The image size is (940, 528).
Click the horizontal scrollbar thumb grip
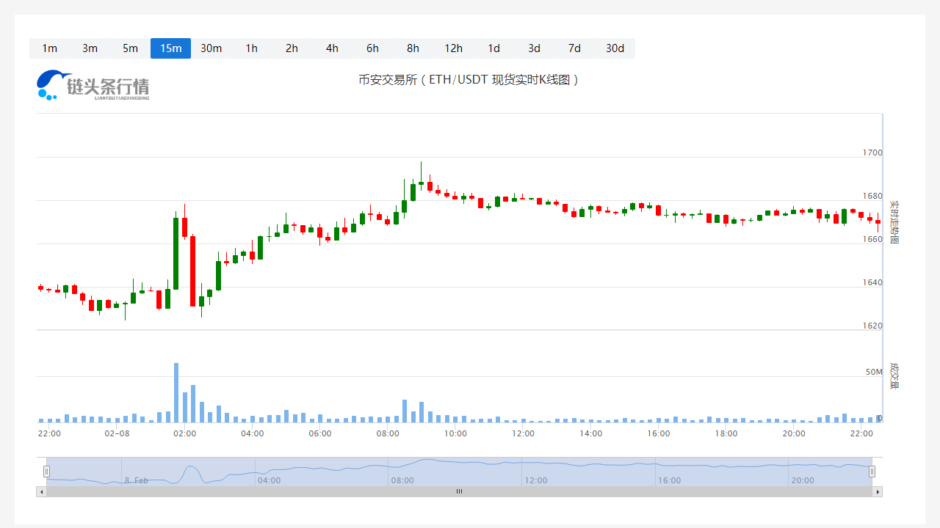coord(459,492)
